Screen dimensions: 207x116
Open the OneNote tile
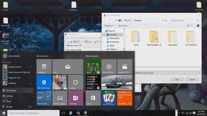(75, 98)
